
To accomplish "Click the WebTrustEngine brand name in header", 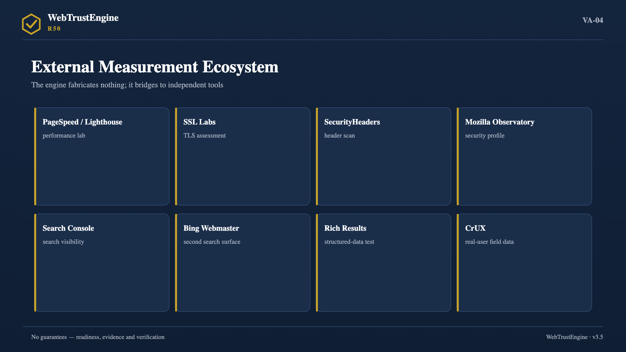I will [83, 18].
